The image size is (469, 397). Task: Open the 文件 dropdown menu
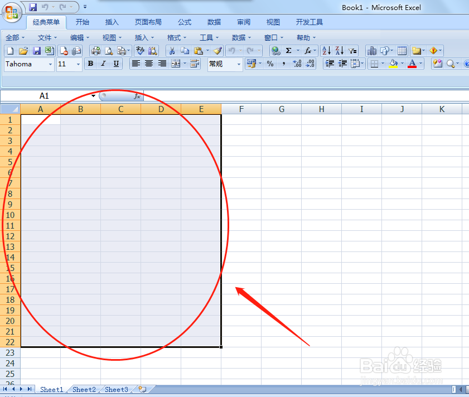click(47, 38)
